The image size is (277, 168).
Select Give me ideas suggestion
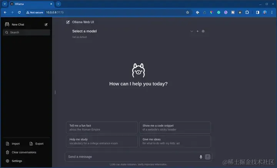[175, 141]
